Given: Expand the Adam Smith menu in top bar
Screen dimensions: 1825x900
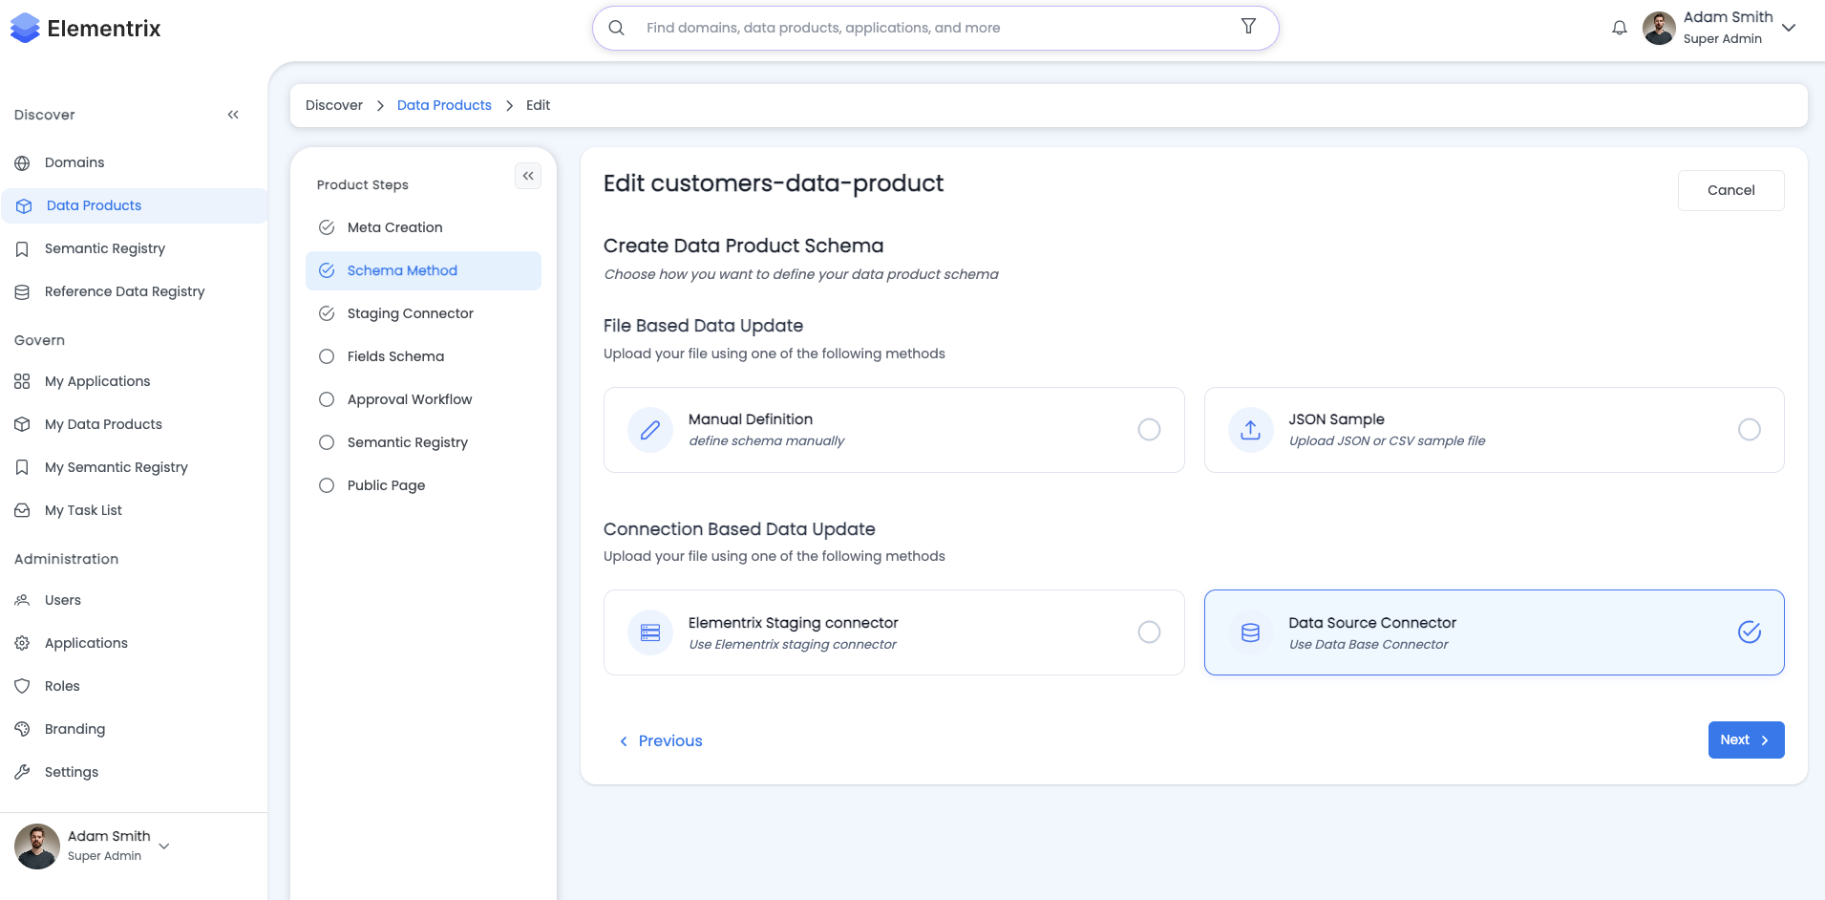Looking at the screenshot, I should coord(1789,28).
